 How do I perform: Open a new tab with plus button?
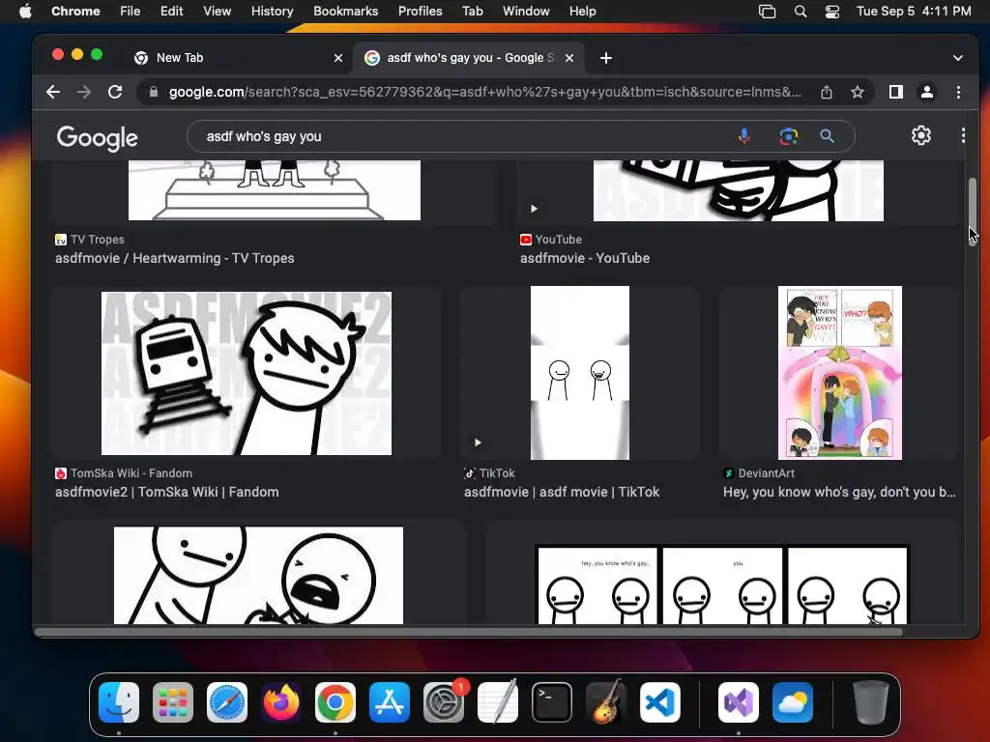click(606, 58)
